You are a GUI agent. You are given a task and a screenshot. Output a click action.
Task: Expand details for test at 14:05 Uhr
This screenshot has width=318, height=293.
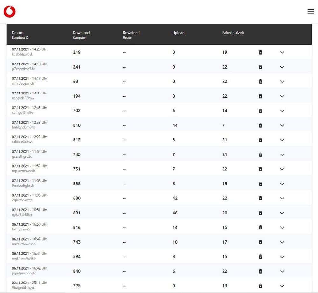click(282, 96)
